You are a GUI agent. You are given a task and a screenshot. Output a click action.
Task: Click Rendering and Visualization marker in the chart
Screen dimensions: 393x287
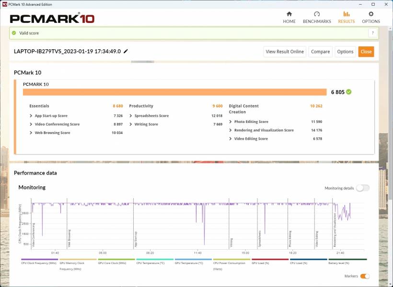click(x=335, y=230)
